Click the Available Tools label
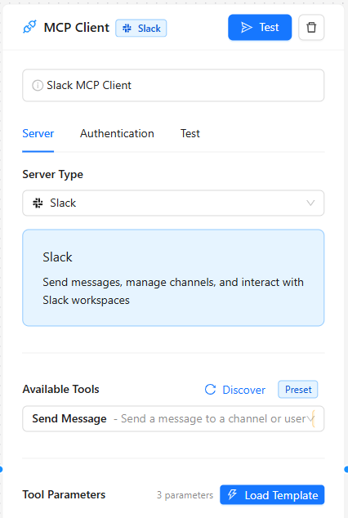 click(60, 390)
